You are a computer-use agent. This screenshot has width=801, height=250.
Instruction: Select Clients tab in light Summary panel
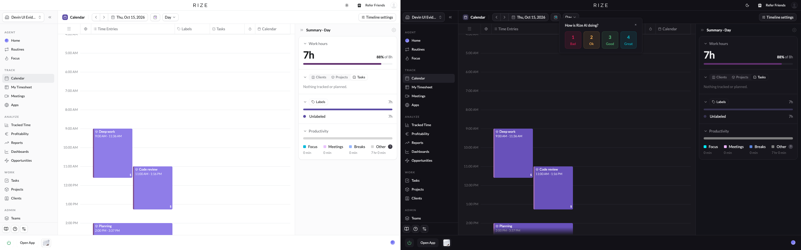point(319,77)
